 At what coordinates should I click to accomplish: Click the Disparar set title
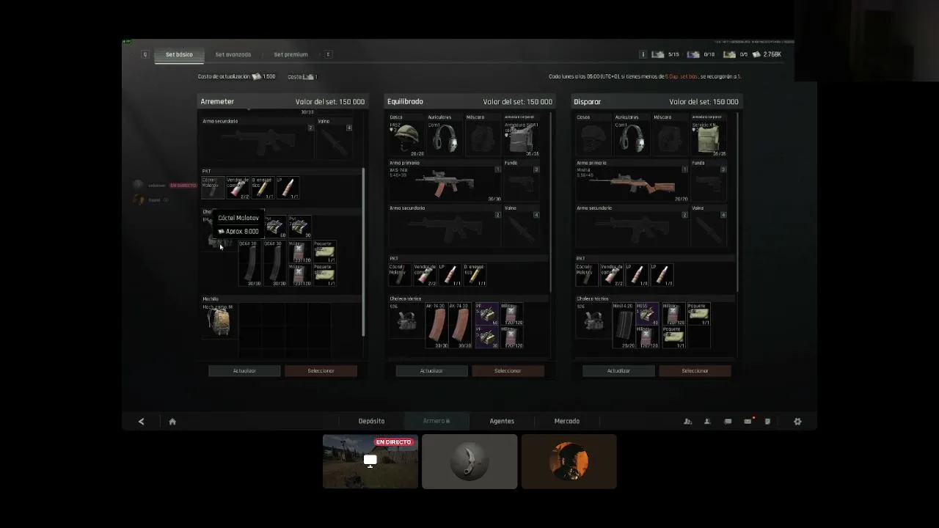click(x=588, y=102)
